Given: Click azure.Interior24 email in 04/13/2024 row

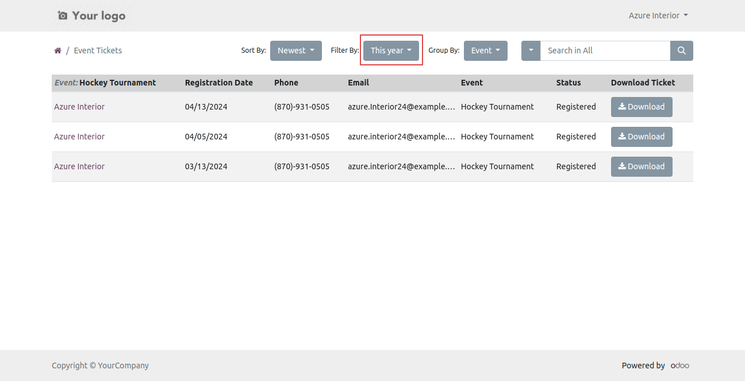Looking at the screenshot, I should (401, 107).
